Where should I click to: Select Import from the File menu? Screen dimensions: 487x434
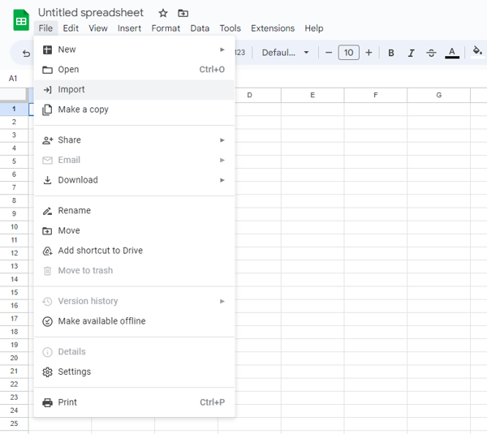pyautogui.click(x=71, y=89)
